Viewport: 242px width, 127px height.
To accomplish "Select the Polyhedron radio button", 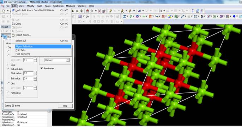I will [x=9, y=93].
